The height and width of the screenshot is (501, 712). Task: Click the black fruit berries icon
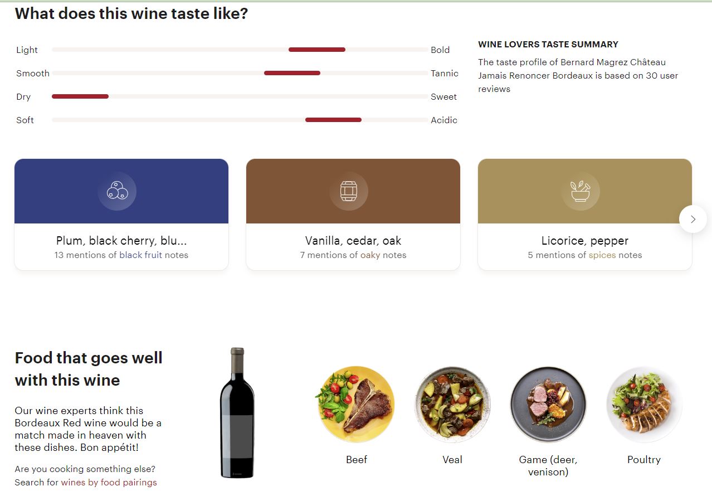(x=117, y=191)
